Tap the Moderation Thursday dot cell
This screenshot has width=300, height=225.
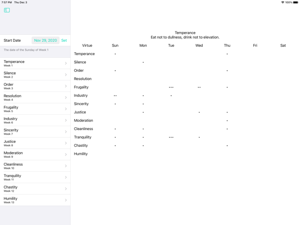227,121
